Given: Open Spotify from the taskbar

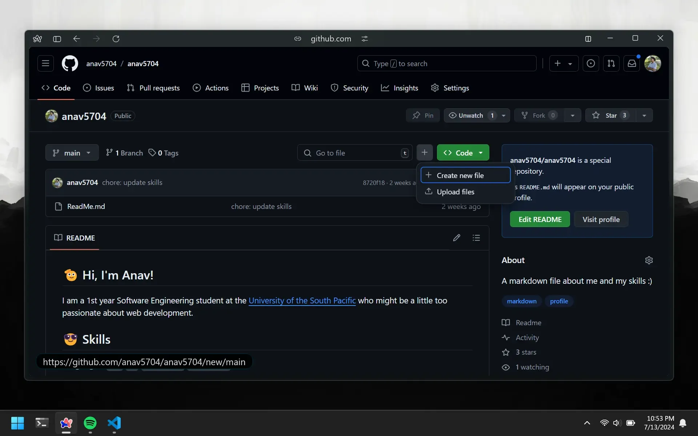Looking at the screenshot, I should tap(90, 423).
